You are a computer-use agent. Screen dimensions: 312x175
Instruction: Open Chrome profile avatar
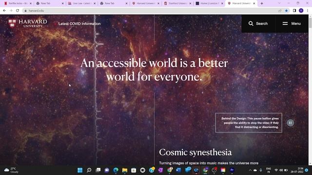tap(301, 11)
